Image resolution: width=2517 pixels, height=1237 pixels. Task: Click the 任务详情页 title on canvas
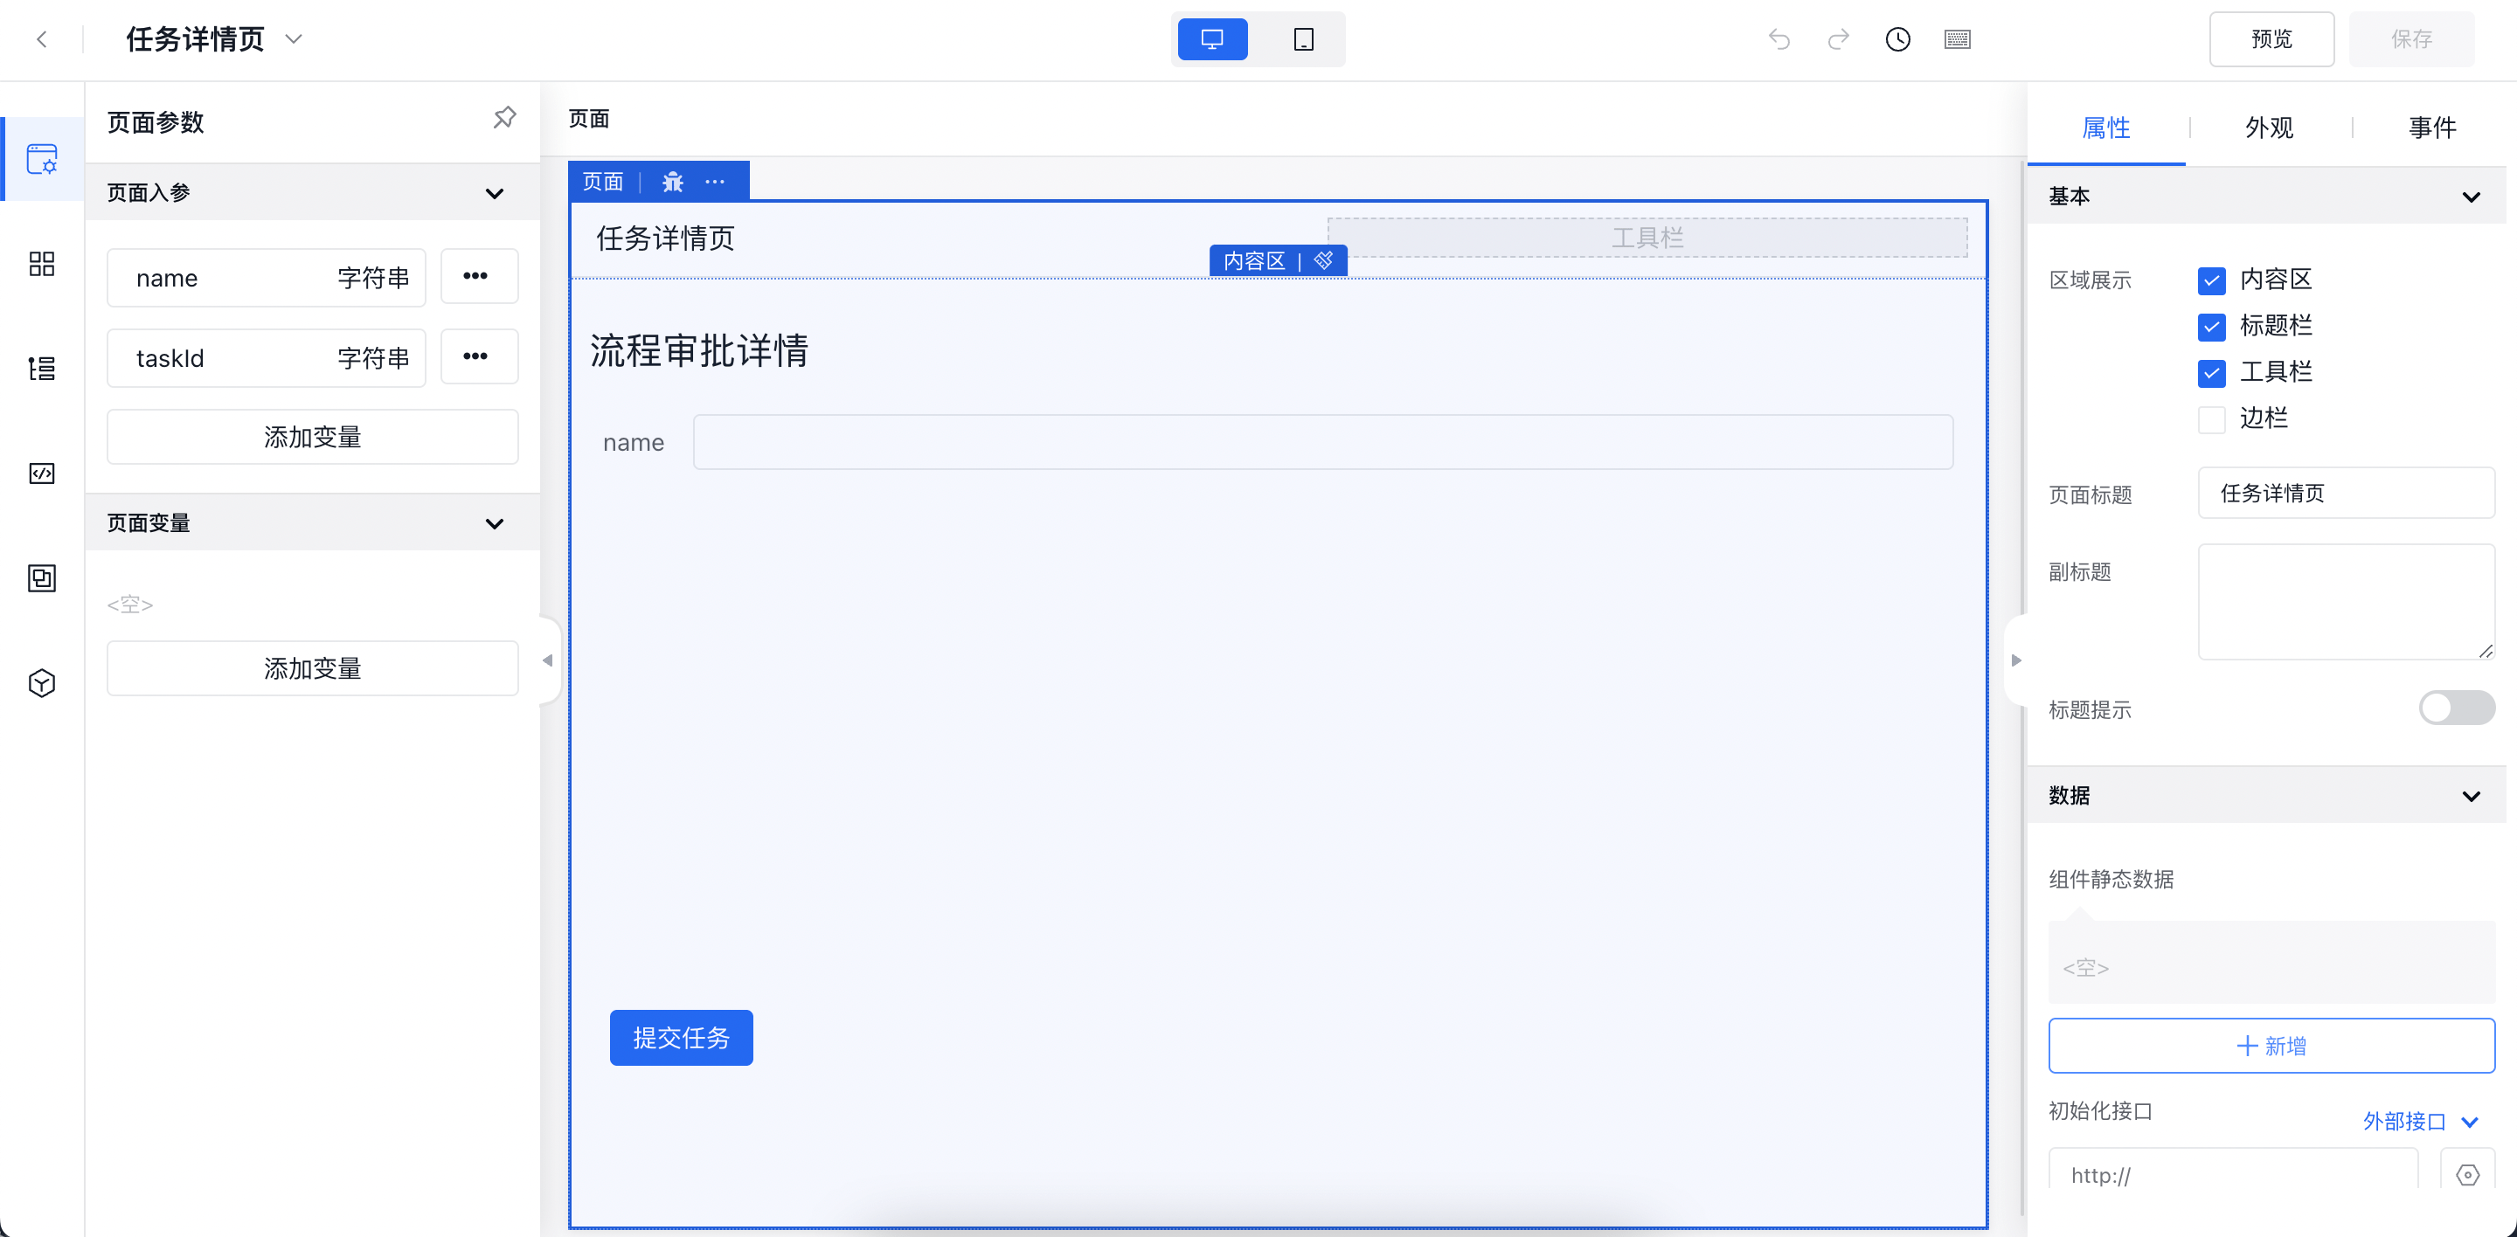pos(665,238)
